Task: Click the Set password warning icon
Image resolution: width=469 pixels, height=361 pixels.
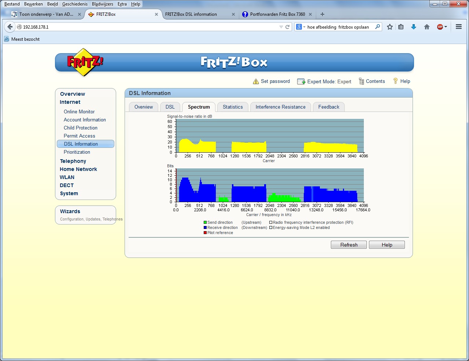Action: 256,81
